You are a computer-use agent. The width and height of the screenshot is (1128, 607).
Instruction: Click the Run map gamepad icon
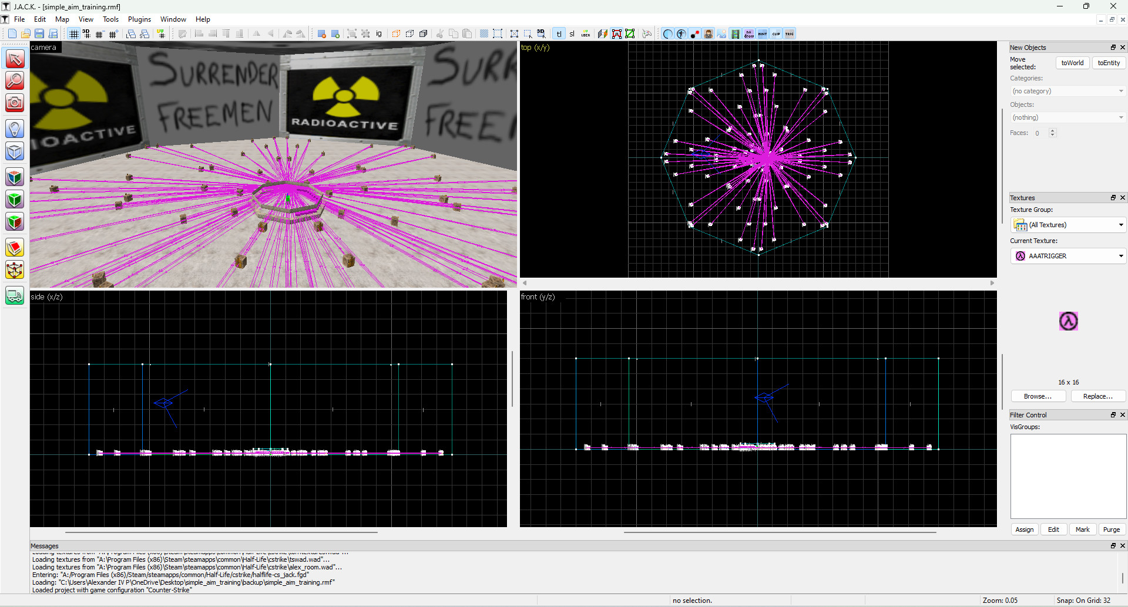(x=647, y=34)
